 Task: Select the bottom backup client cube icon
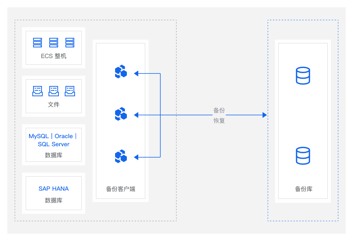tap(121, 156)
